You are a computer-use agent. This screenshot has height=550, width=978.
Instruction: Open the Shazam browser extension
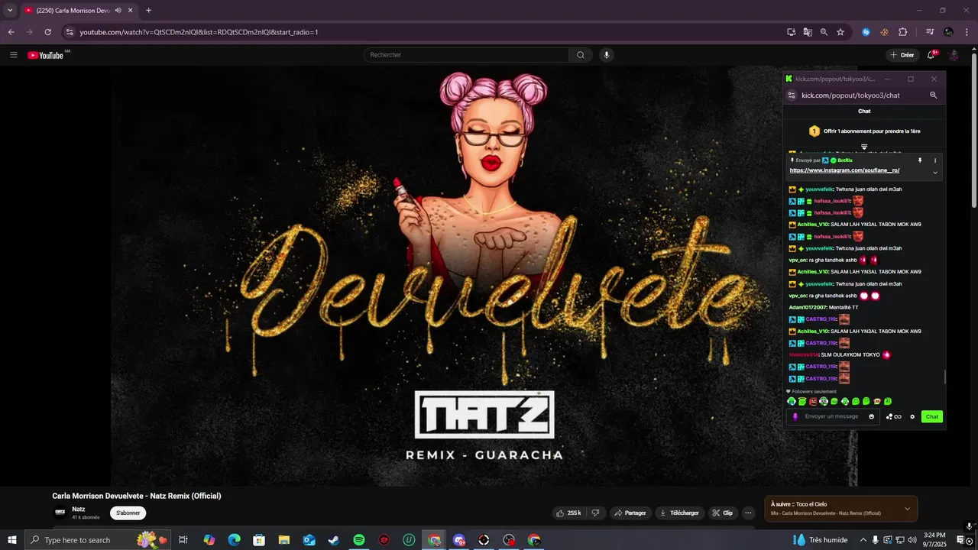click(866, 32)
